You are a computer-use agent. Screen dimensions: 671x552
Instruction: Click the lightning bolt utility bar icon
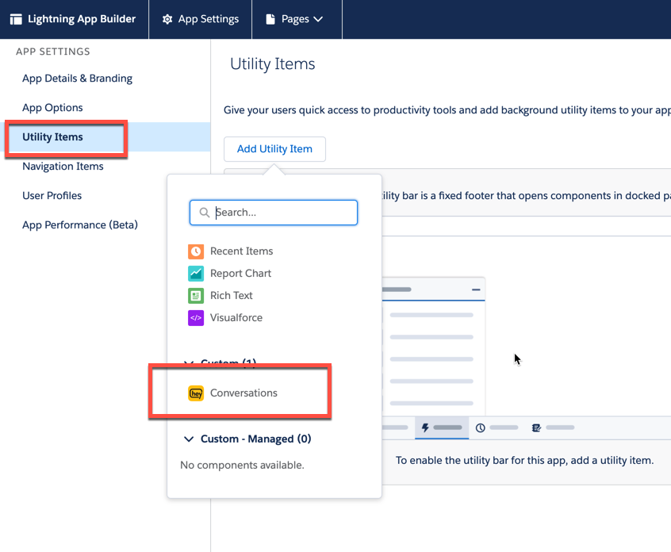point(425,427)
